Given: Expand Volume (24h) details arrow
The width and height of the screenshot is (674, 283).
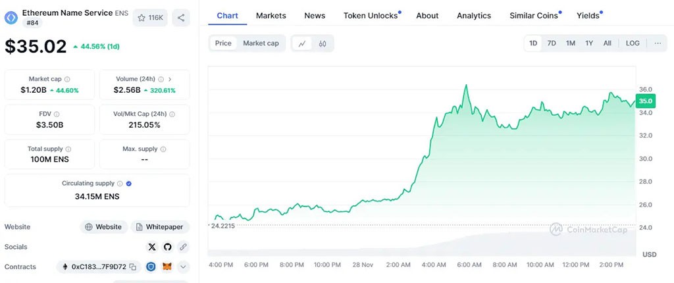Looking at the screenshot, I should 170,79.
